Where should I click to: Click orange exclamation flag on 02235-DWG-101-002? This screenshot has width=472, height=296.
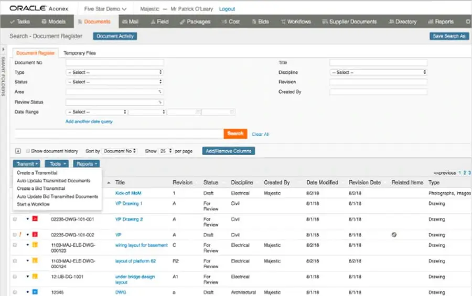click(20, 234)
